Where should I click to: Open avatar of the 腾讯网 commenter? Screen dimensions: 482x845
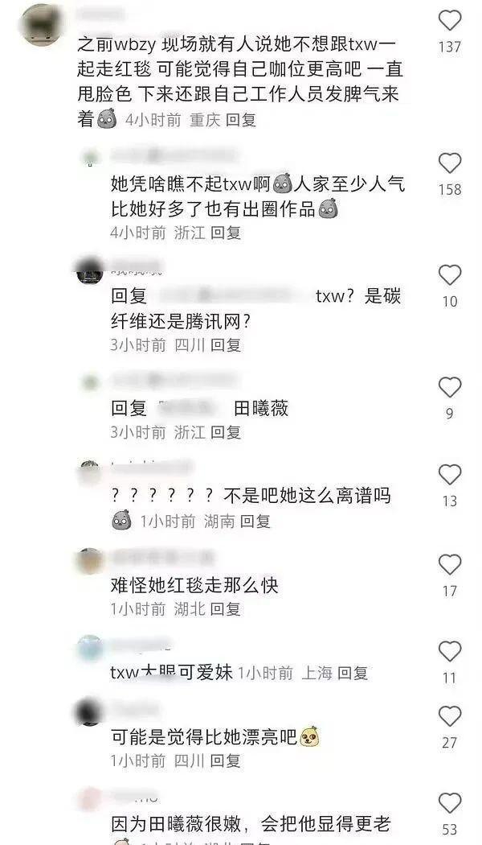pyautogui.click(x=90, y=270)
